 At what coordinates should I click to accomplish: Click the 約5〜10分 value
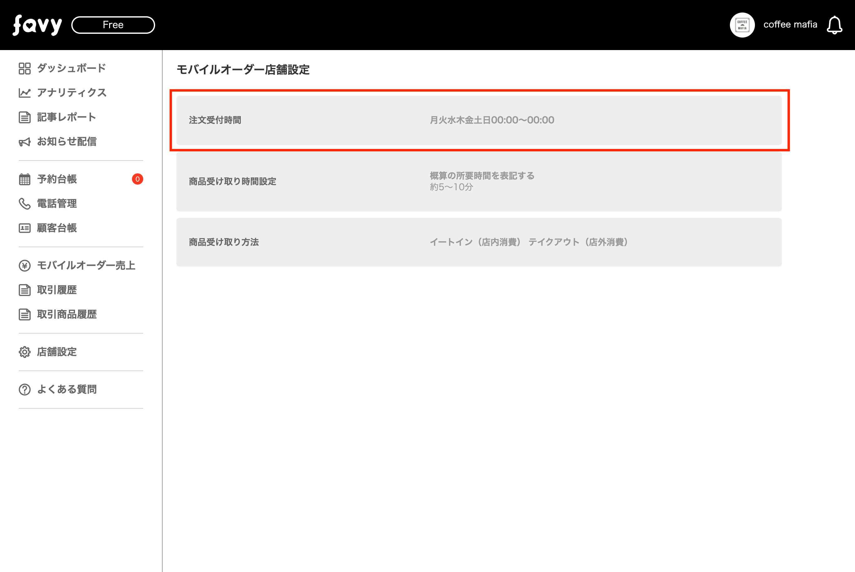pos(451,187)
